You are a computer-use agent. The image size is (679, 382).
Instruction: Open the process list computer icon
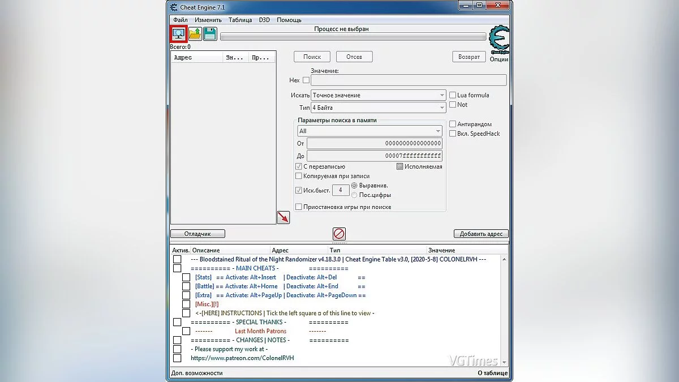pos(179,33)
